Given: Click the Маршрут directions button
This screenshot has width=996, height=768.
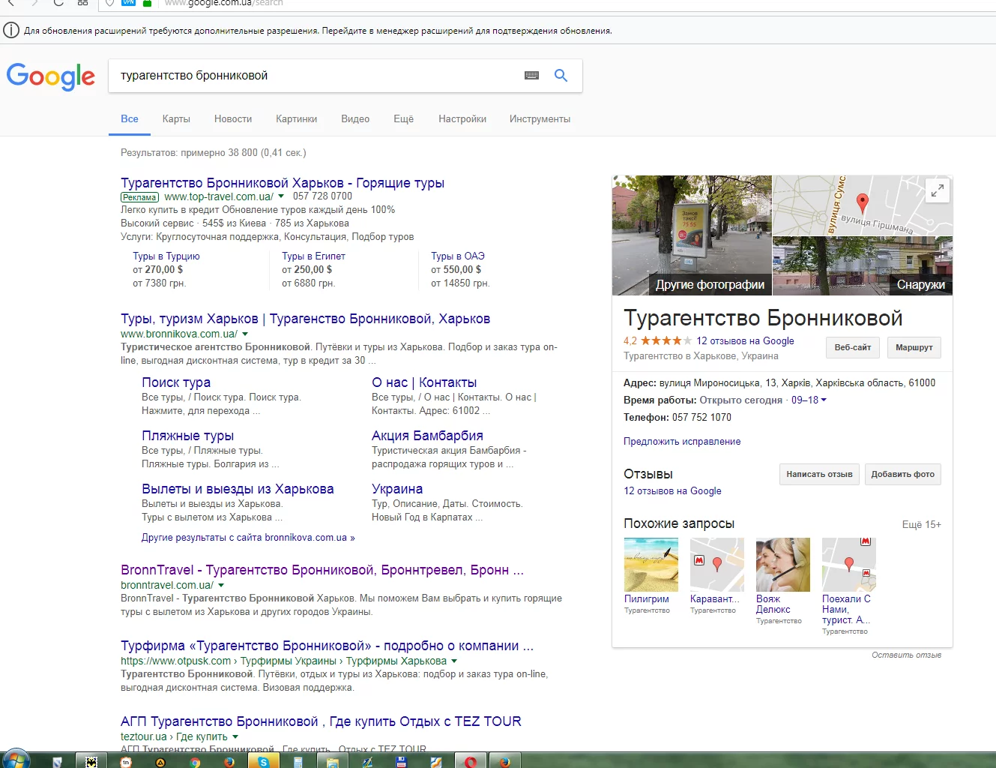Looking at the screenshot, I should pyautogui.click(x=914, y=347).
